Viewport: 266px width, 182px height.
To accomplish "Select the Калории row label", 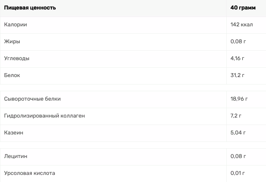I will pos(15,25).
